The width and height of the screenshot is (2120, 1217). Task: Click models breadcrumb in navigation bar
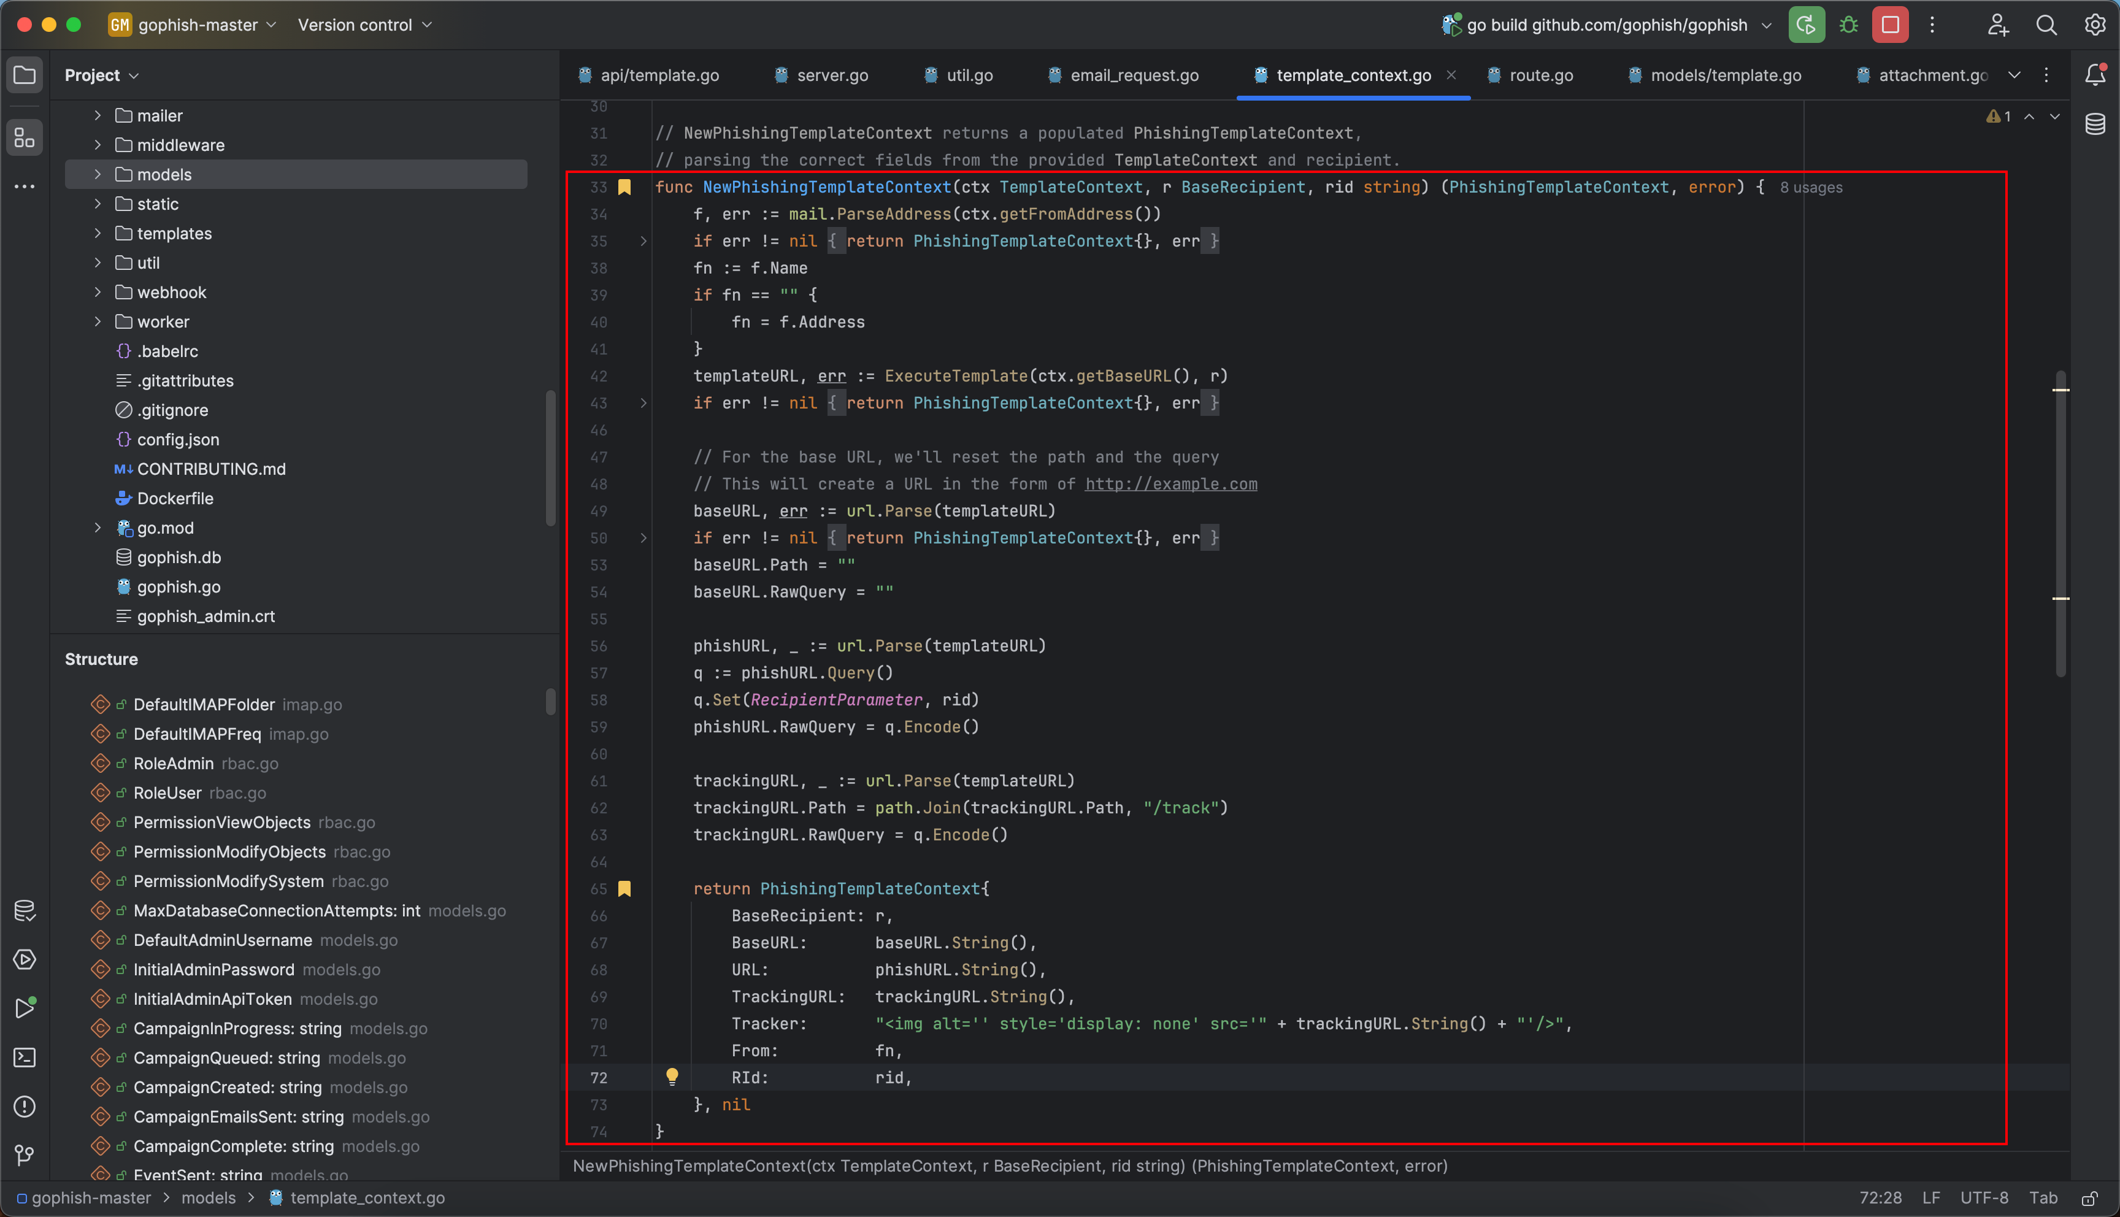point(209,1198)
